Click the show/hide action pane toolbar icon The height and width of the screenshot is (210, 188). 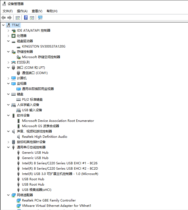32,18
